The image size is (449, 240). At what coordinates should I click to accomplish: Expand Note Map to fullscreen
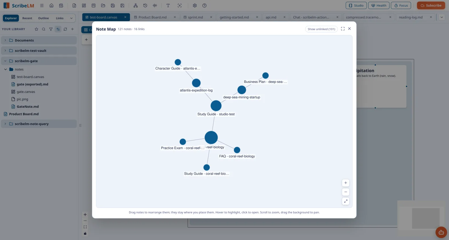[x=343, y=29]
